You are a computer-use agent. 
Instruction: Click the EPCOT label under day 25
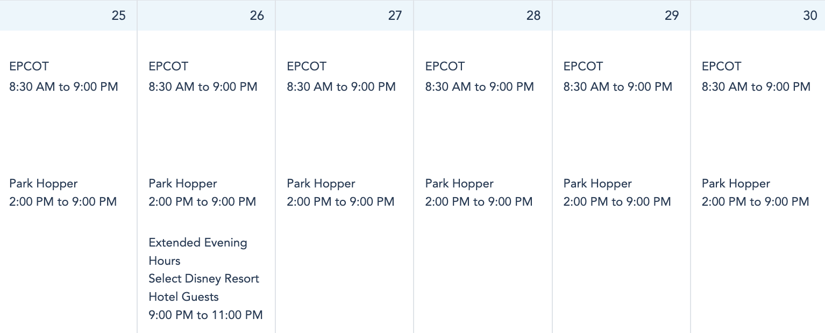pos(29,67)
